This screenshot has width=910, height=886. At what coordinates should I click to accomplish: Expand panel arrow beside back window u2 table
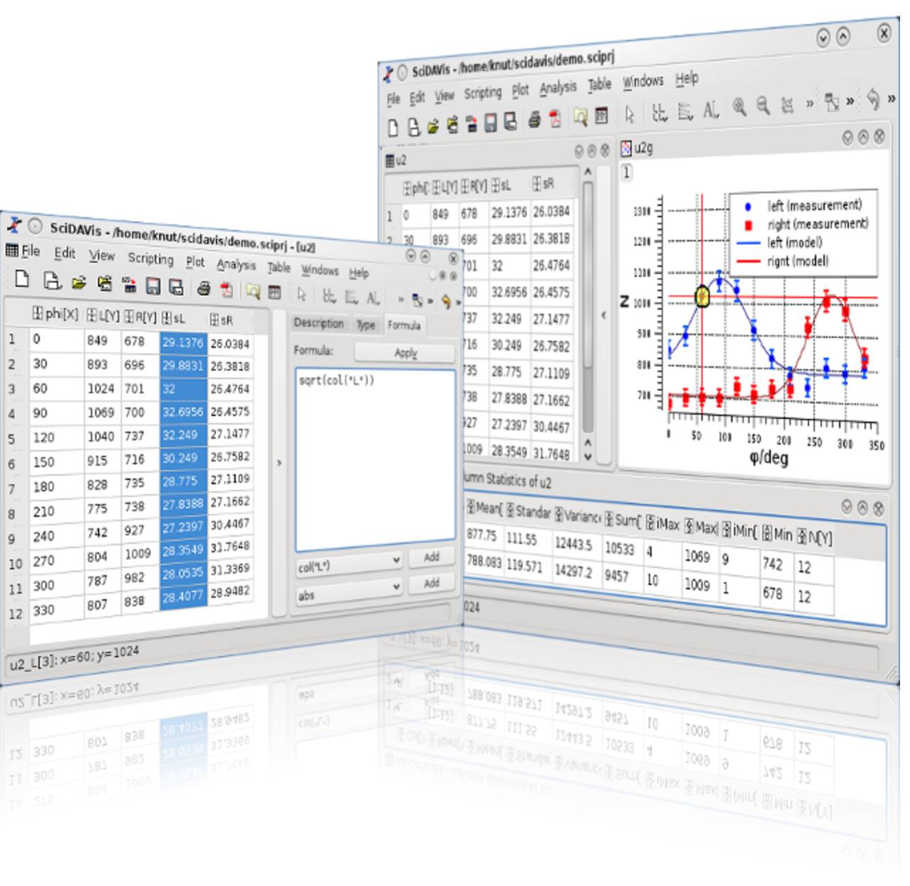604,315
